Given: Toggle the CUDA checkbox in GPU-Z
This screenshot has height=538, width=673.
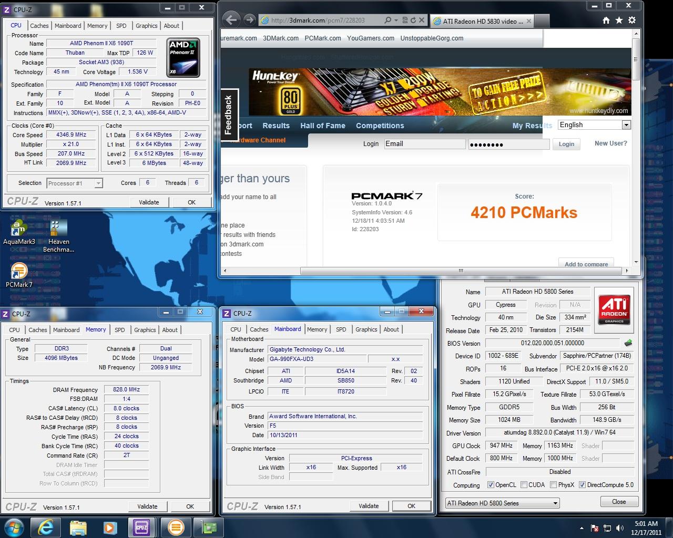Looking at the screenshot, I should (524, 485).
